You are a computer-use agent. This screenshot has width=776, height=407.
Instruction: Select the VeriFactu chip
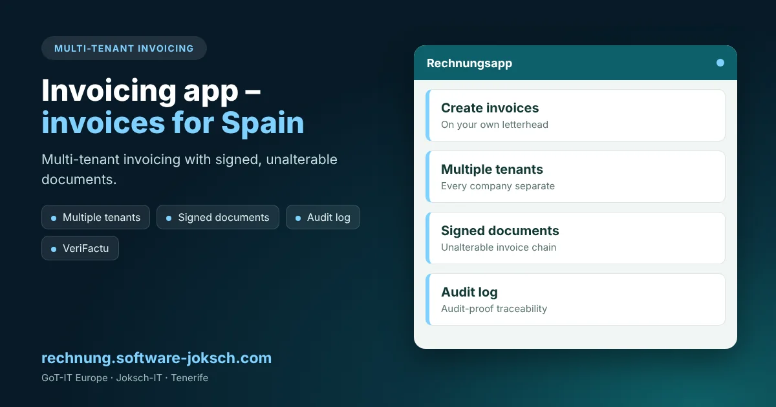80,248
